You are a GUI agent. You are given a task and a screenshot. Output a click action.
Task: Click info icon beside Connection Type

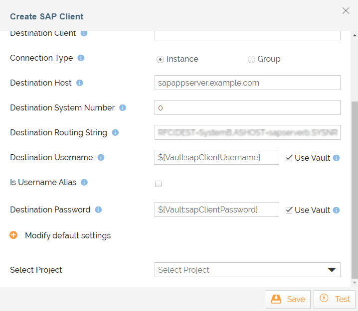coord(81,58)
